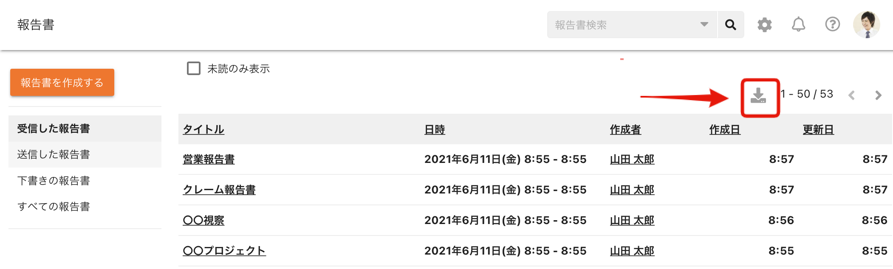Go to next page arrow
Image resolution: width=893 pixels, height=269 pixels.
879,95
